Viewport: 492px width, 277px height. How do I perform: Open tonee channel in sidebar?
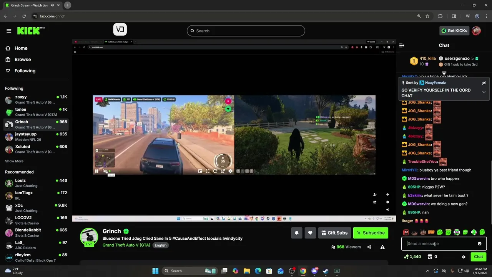[36, 112]
